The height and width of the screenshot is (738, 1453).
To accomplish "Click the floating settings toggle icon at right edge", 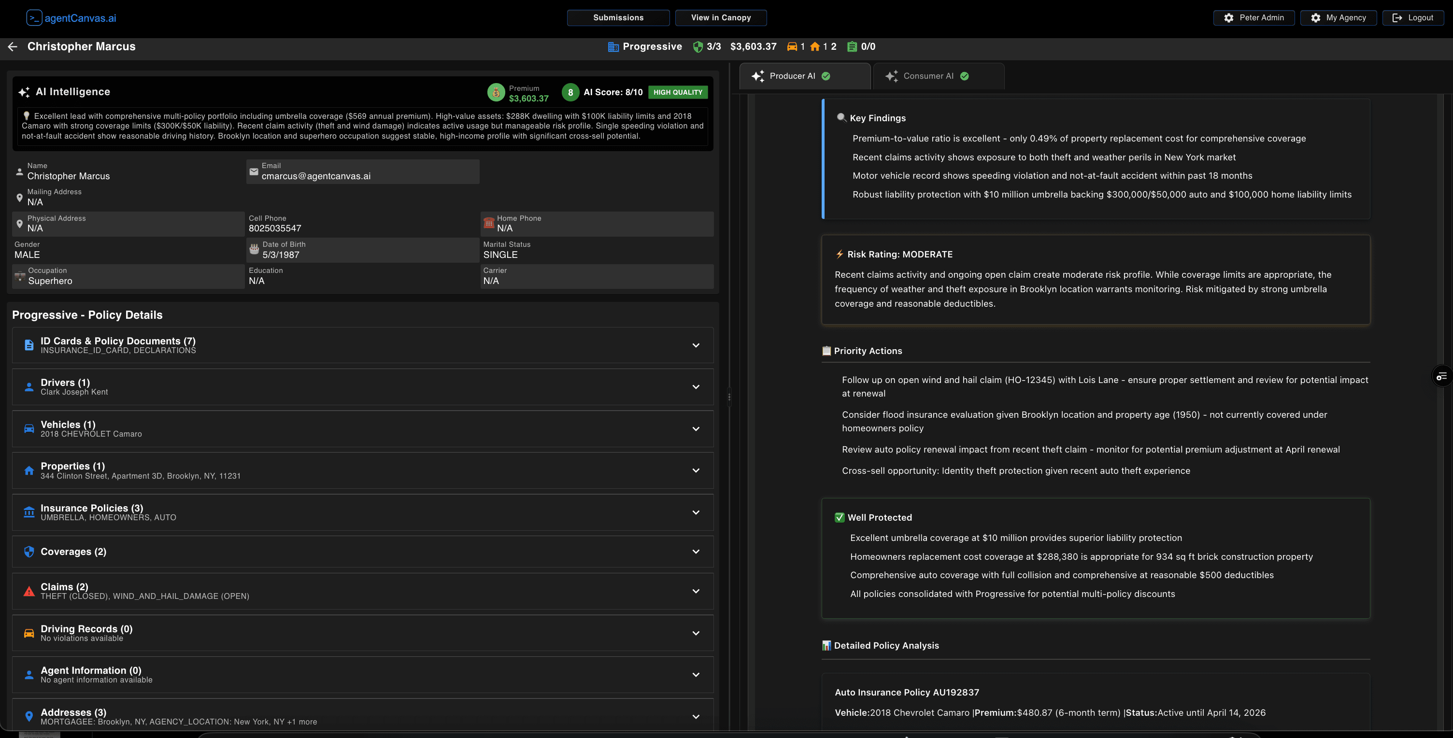I will tap(1442, 376).
